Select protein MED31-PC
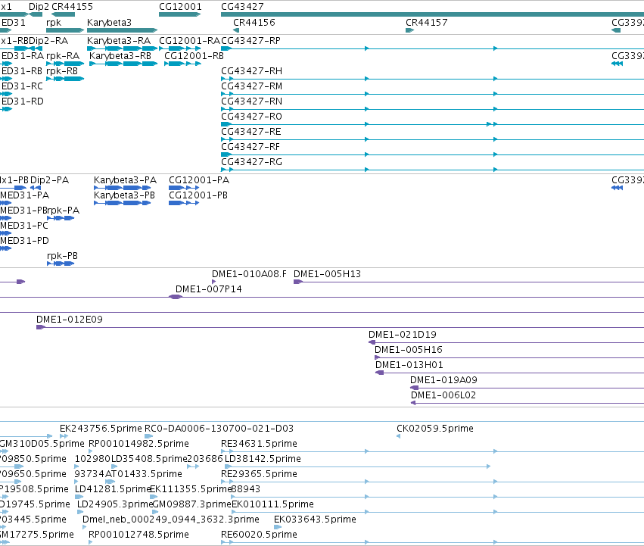This screenshot has width=644, height=546. pyautogui.click(x=6, y=233)
